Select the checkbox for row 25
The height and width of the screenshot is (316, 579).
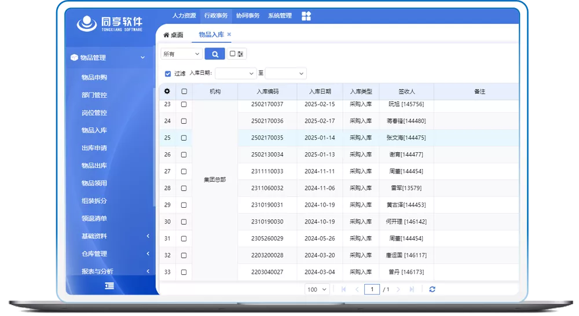pos(184,138)
